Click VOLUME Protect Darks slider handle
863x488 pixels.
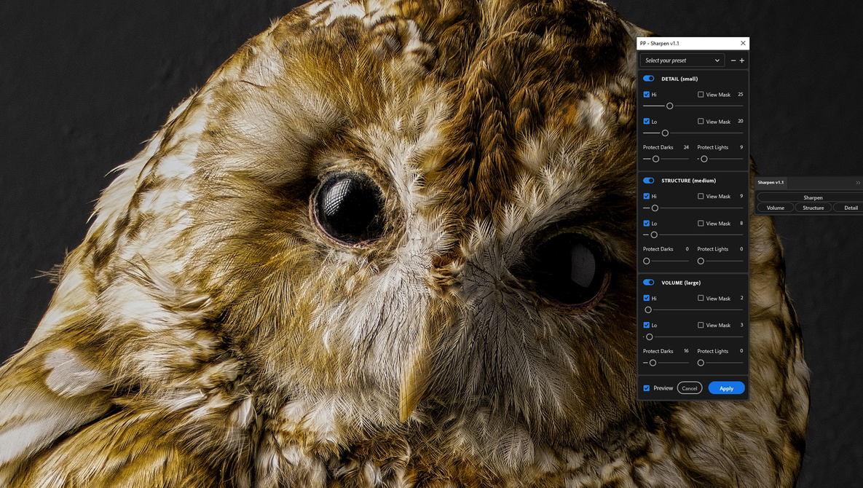click(653, 363)
